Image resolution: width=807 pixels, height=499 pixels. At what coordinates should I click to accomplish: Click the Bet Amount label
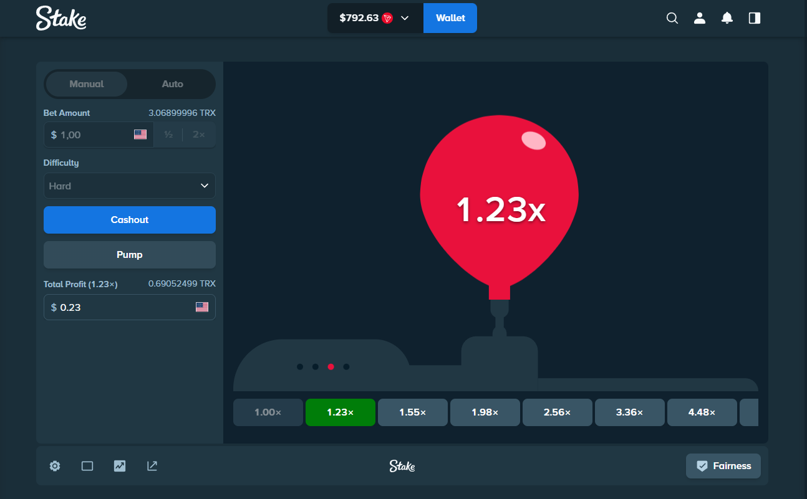(67, 113)
